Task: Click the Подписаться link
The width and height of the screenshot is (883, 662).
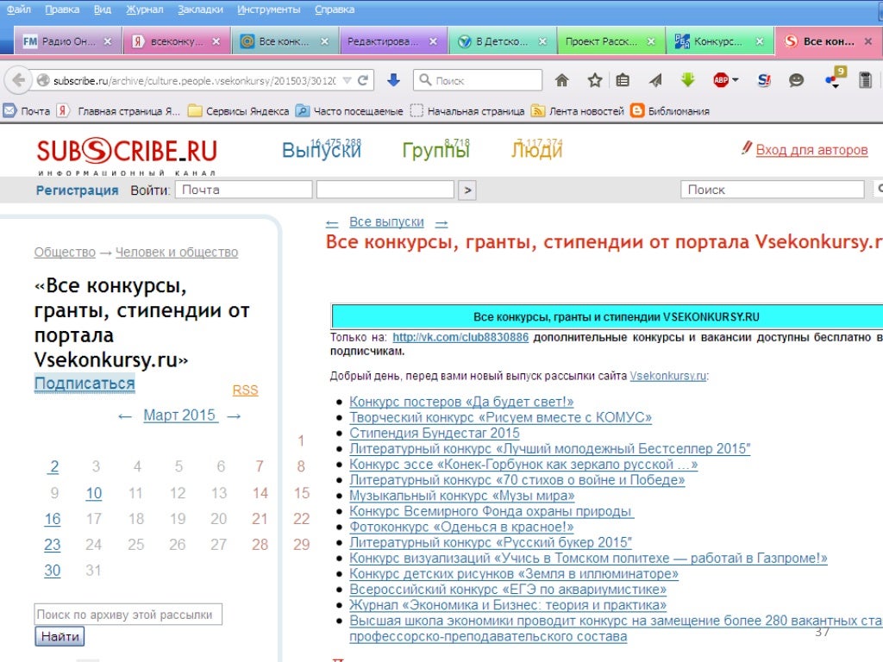Action: [x=85, y=384]
